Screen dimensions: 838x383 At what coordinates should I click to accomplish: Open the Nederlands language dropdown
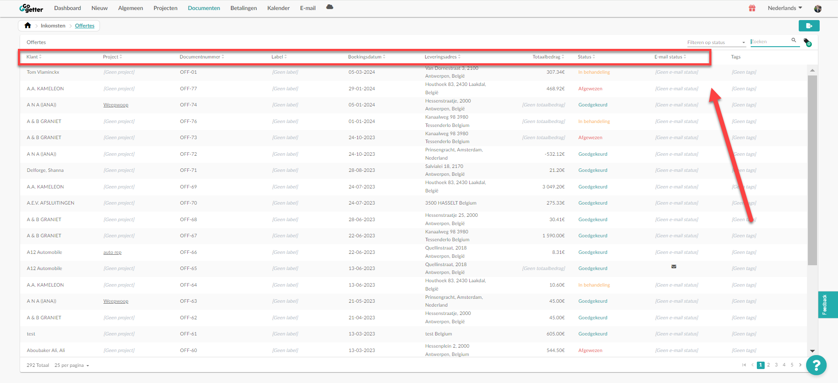[x=785, y=8]
